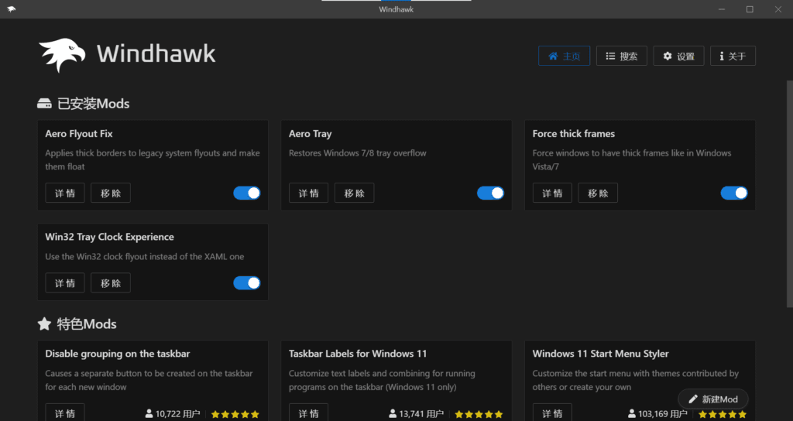The image size is (793, 421).
Task: Open the 关于 about page
Action: click(732, 56)
